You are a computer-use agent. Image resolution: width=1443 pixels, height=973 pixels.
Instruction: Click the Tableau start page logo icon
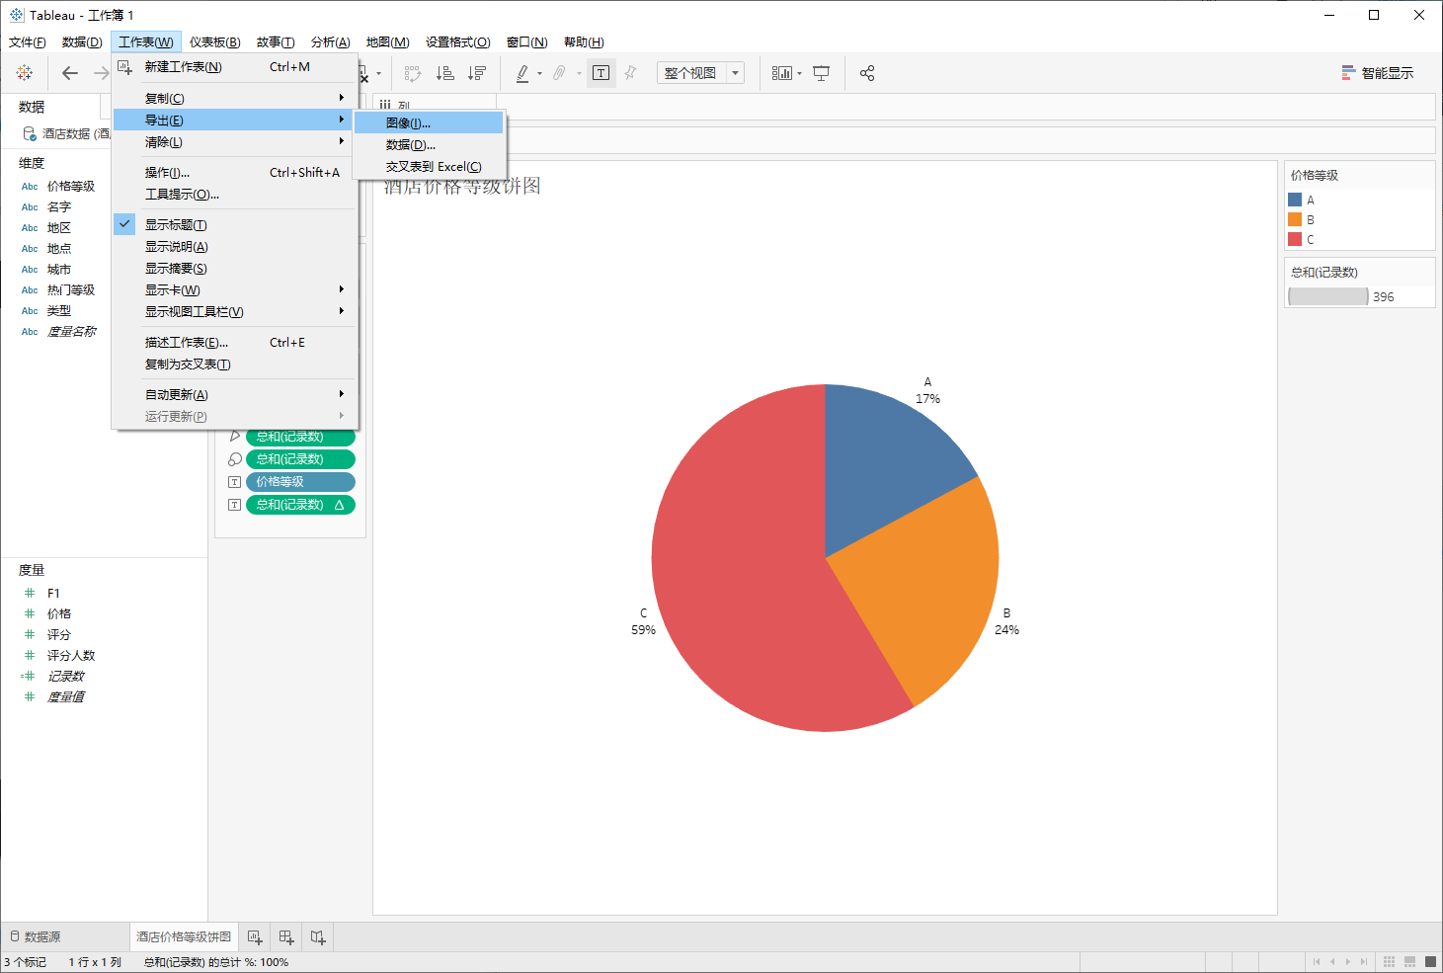(x=25, y=73)
